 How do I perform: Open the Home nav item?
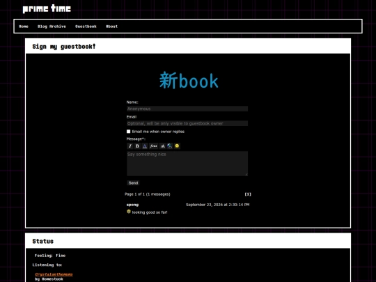click(x=24, y=26)
